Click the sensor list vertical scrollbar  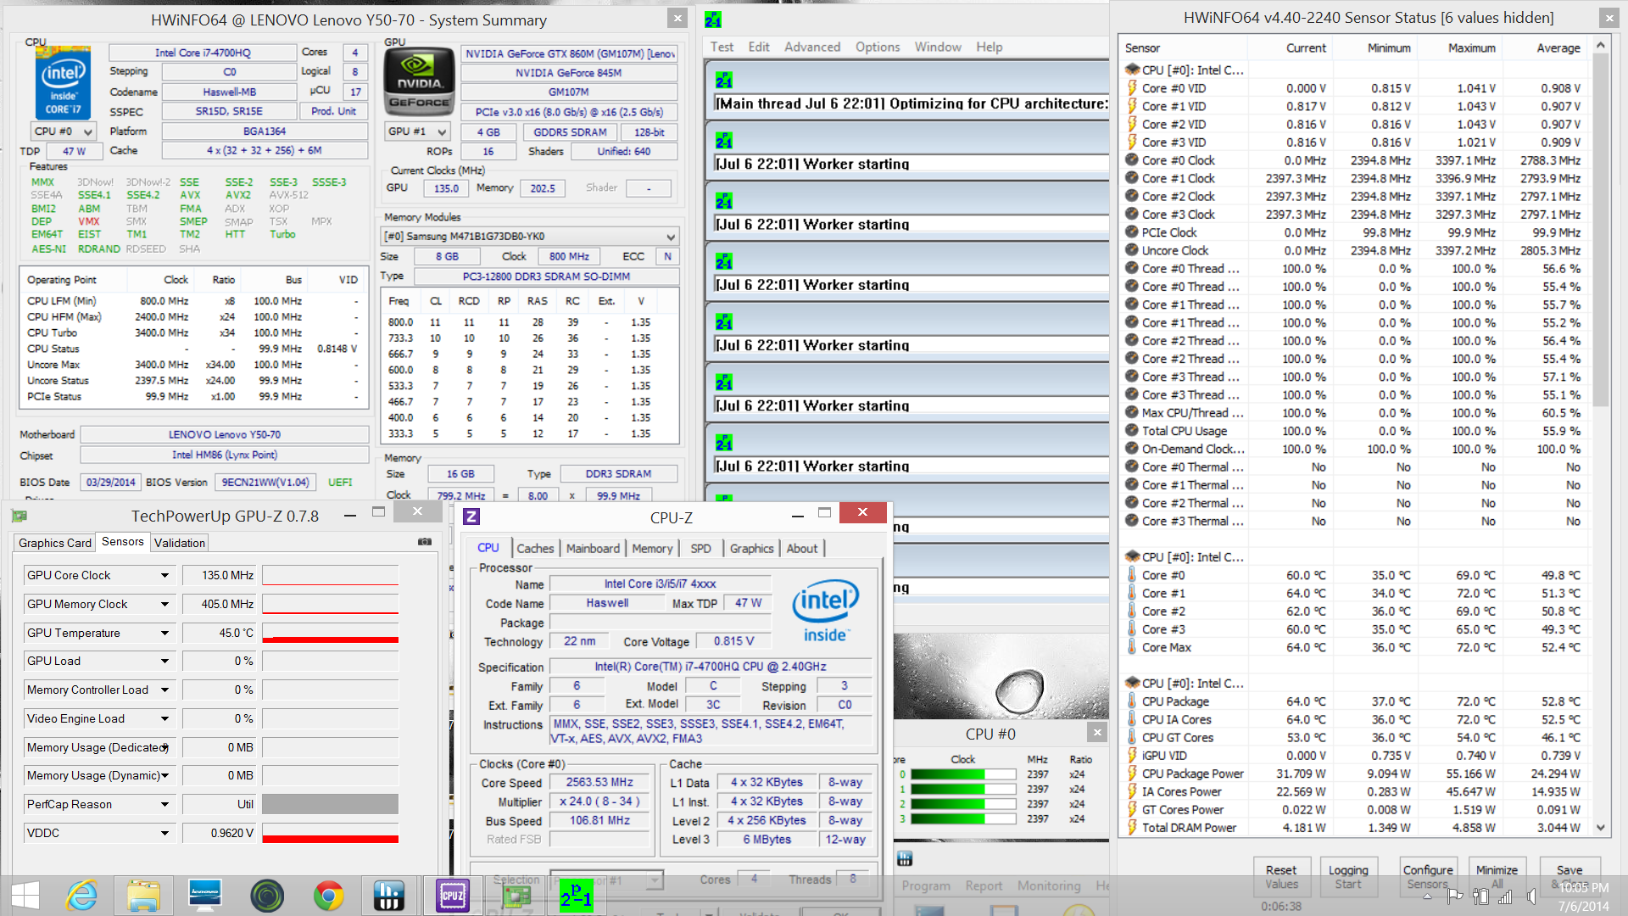pyautogui.click(x=1600, y=230)
